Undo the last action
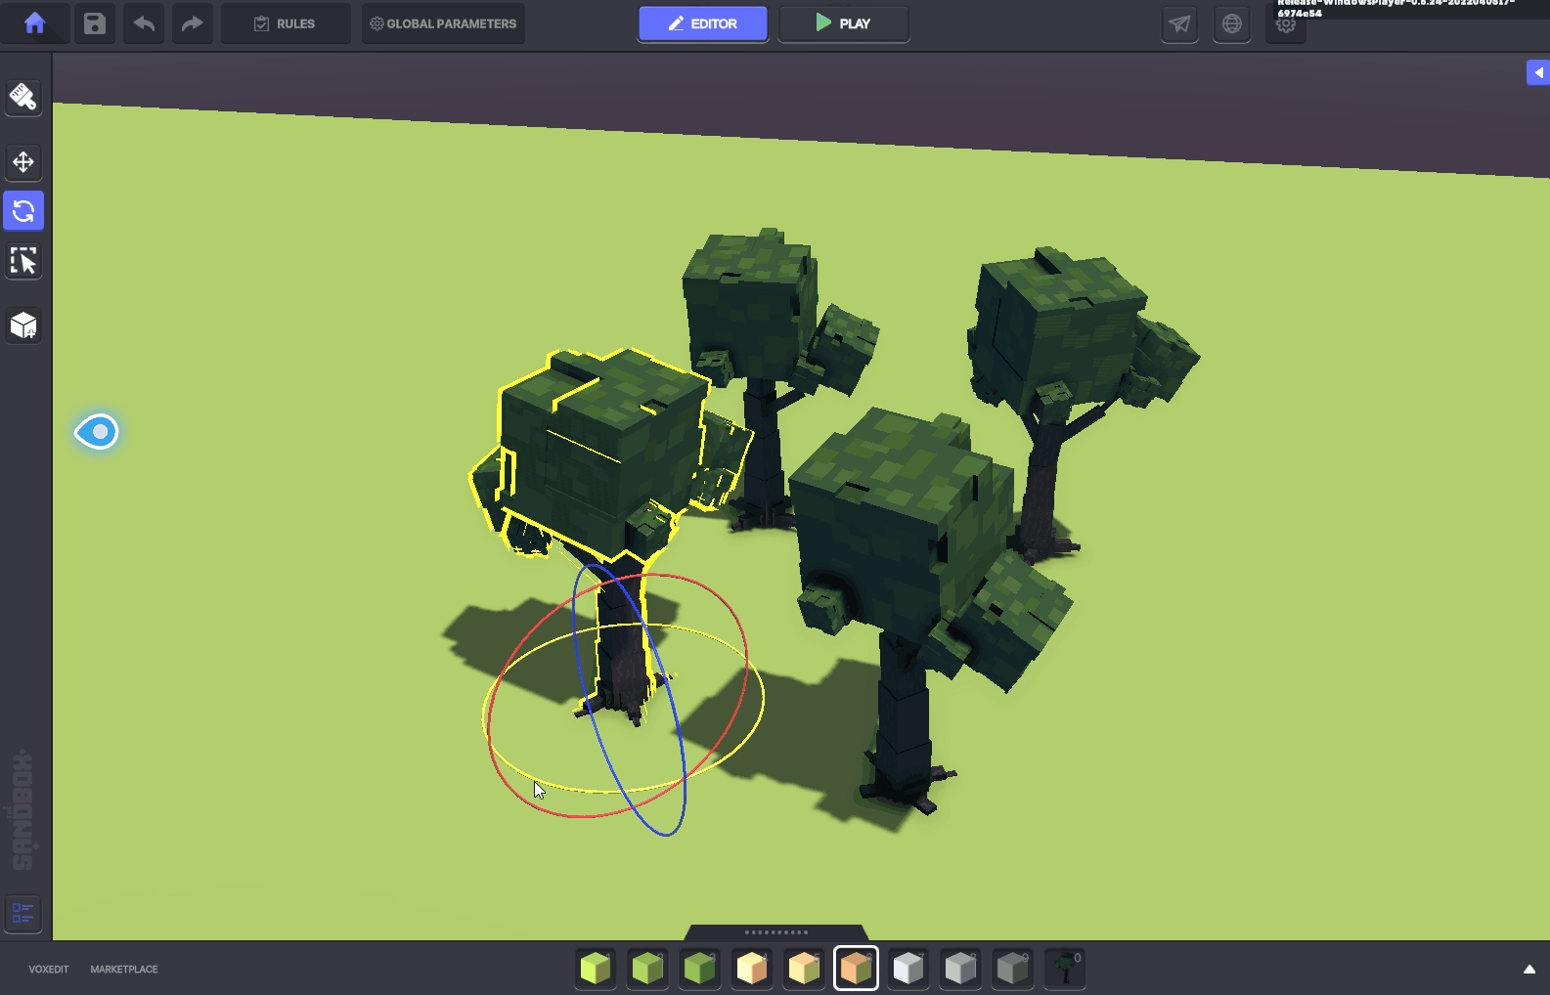The height and width of the screenshot is (995, 1550). (144, 23)
